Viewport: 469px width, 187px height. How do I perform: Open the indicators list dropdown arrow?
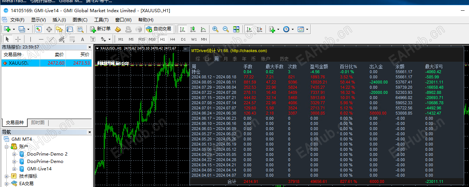pyautogui.click(x=278, y=29)
